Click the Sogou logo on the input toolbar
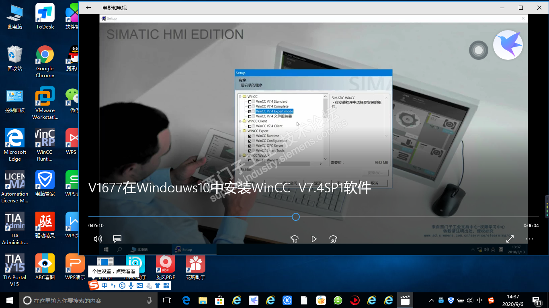The image size is (549, 308). pos(94,286)
